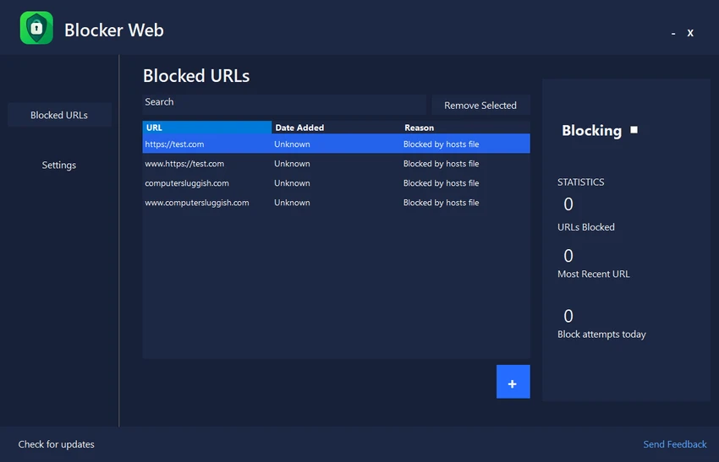719x462 pixels.
Task: Click the Block attempts today label
Action: click(601, 334)
